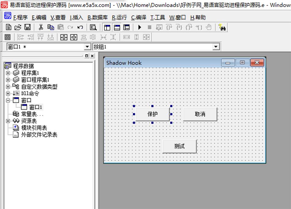
Task: Click the 取消 button on the form
Action: point(200,114)
